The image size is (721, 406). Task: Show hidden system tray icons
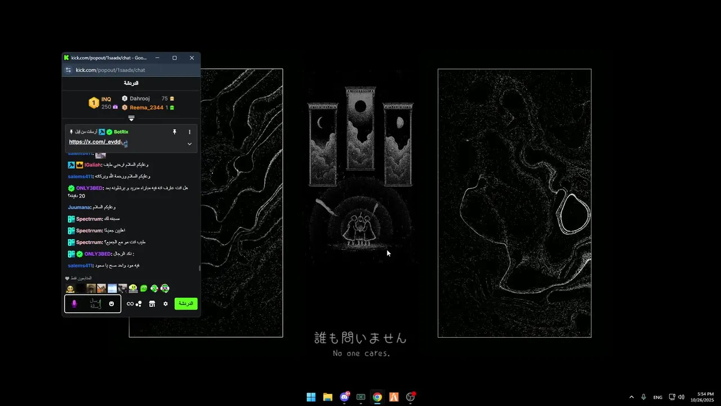point(631,397)
